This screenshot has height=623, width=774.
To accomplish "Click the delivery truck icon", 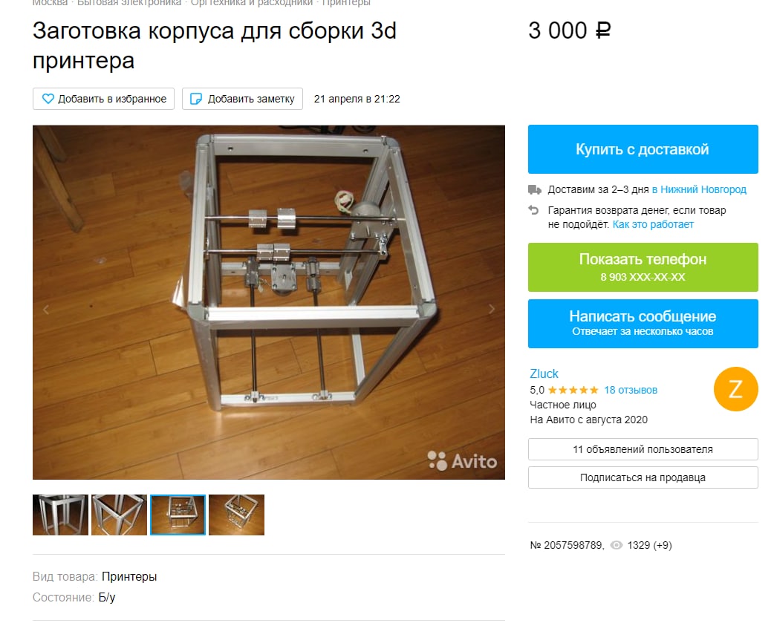I will (534, 189).
